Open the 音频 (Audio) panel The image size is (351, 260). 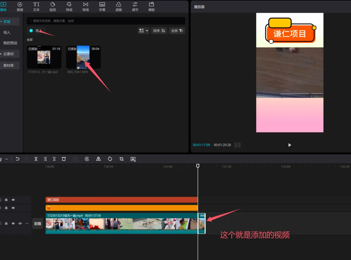(x=20, y=7)
